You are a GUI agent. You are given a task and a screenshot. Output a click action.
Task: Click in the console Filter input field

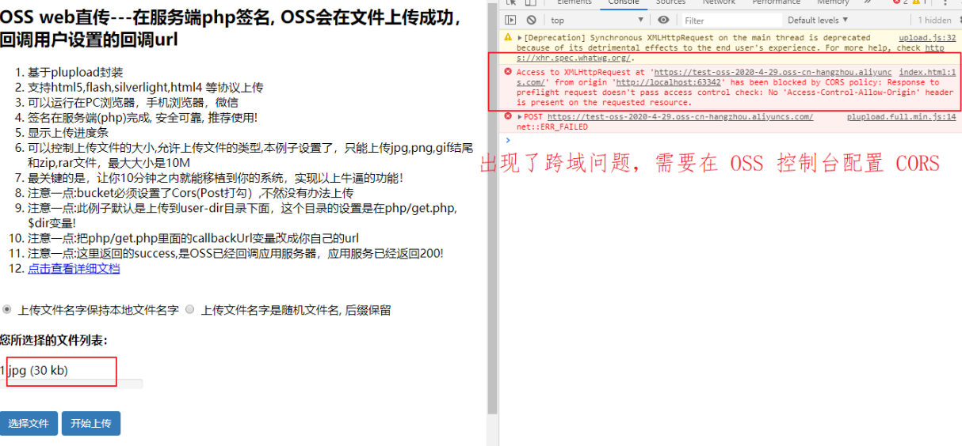731,20
